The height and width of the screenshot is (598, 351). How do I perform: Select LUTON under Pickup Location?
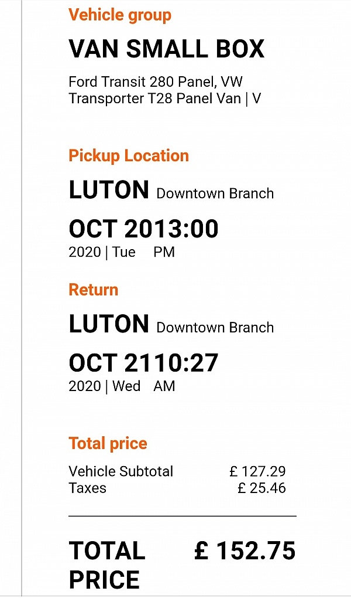coord(109,190)
